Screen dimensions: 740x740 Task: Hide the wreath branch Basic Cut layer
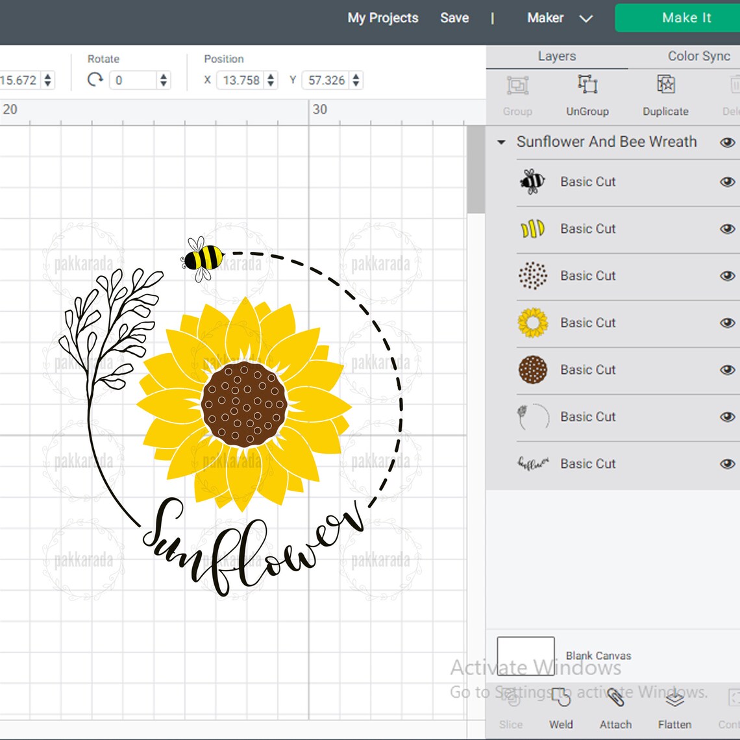click(727, 417)
